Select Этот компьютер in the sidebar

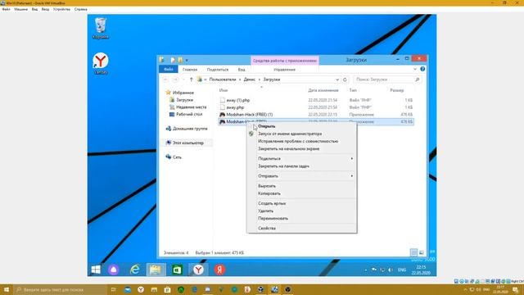point(187,143)
